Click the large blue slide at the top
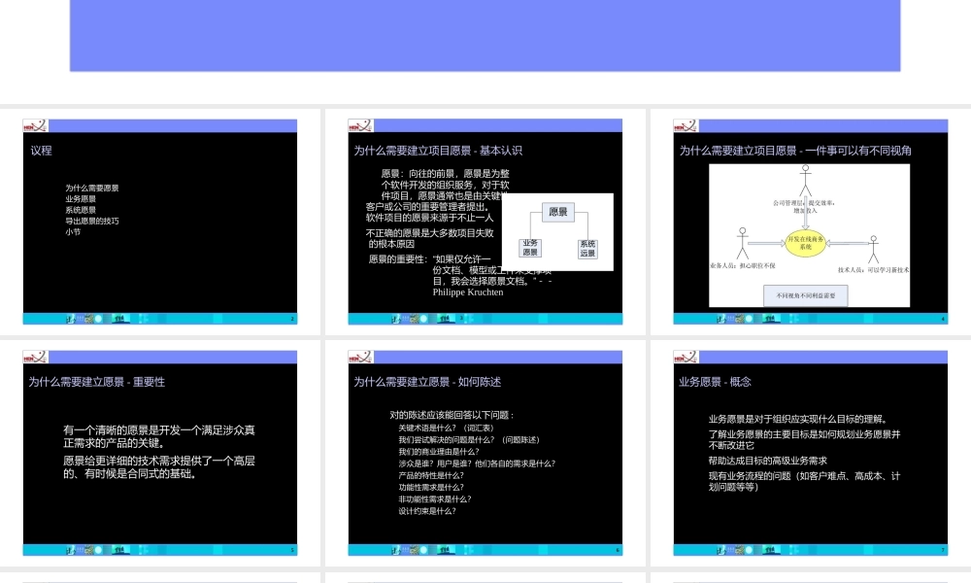971x583 pixels. [x=485, y=35]
